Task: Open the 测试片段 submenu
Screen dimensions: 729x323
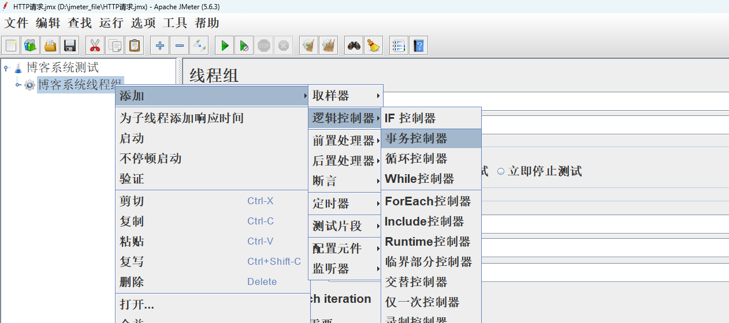Action: tap(345, 226)
